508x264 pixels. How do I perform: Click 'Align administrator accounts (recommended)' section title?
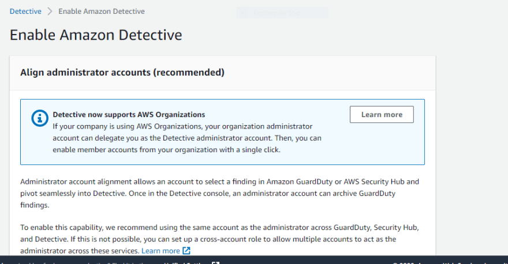[x=122, y=73]
